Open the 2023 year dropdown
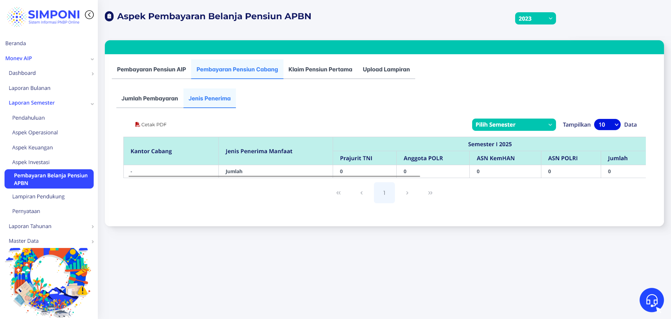671x319 pixels. tap(535, 19)
